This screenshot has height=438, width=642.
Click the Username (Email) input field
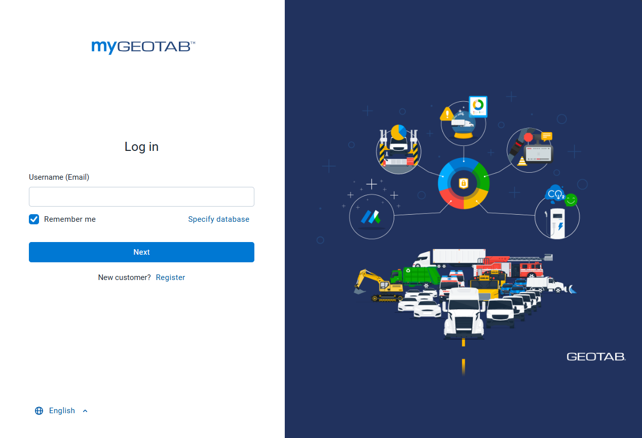[x=141, y=196]
